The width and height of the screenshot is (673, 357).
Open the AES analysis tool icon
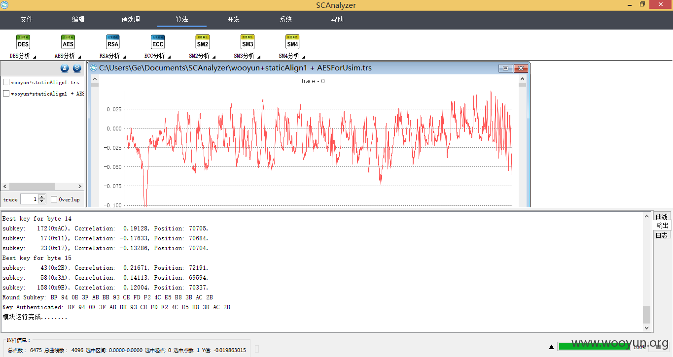tap(68, 42)
